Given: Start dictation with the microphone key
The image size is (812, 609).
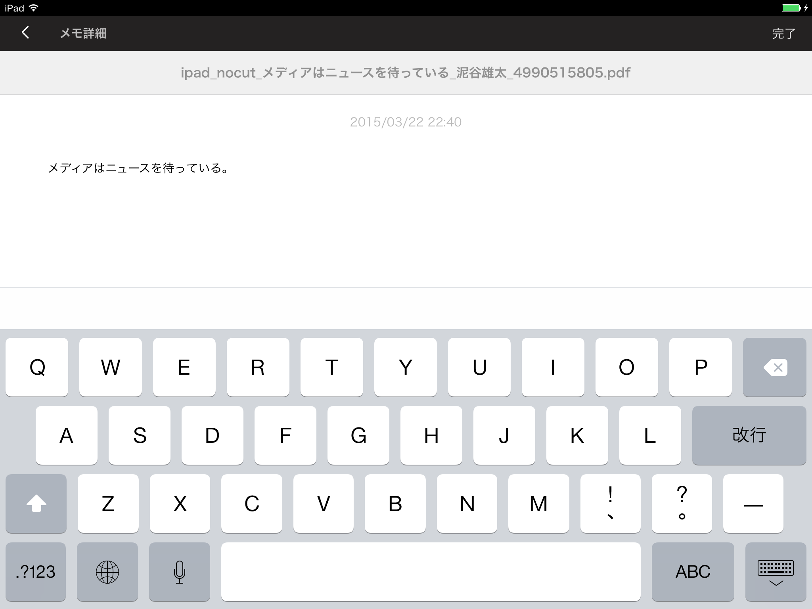Looking at the screenshot, I should pos(180,572).
